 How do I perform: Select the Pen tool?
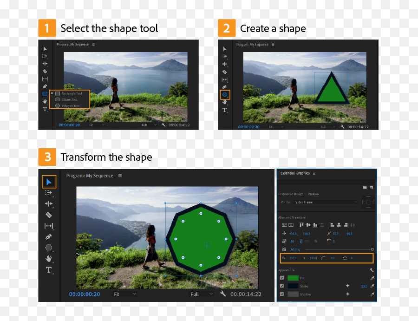49,237
